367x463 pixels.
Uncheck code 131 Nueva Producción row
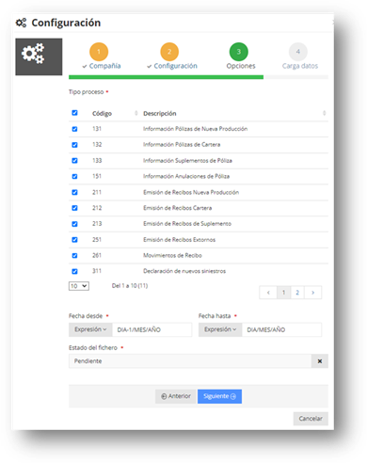point(74,129)
